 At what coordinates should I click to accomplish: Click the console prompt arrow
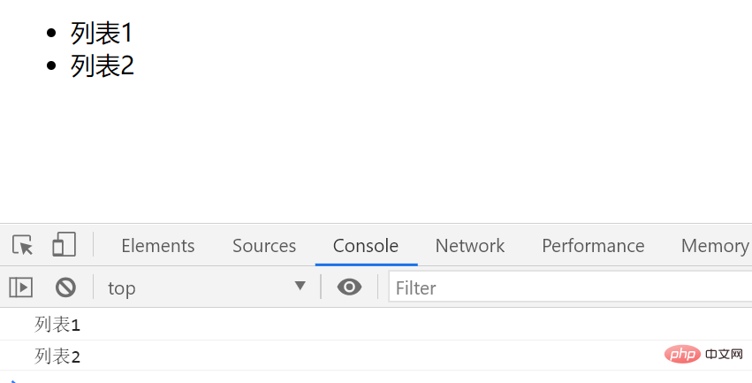coord(12,380)
